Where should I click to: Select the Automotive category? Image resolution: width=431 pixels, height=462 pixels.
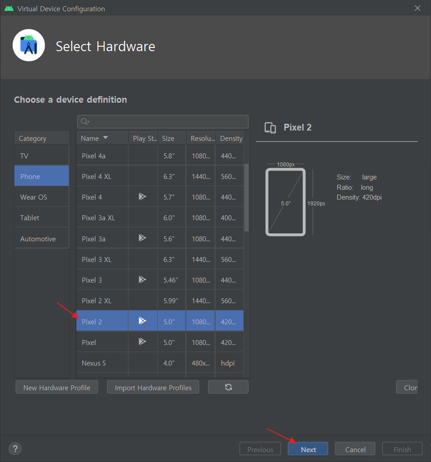(x=42, y=238)
